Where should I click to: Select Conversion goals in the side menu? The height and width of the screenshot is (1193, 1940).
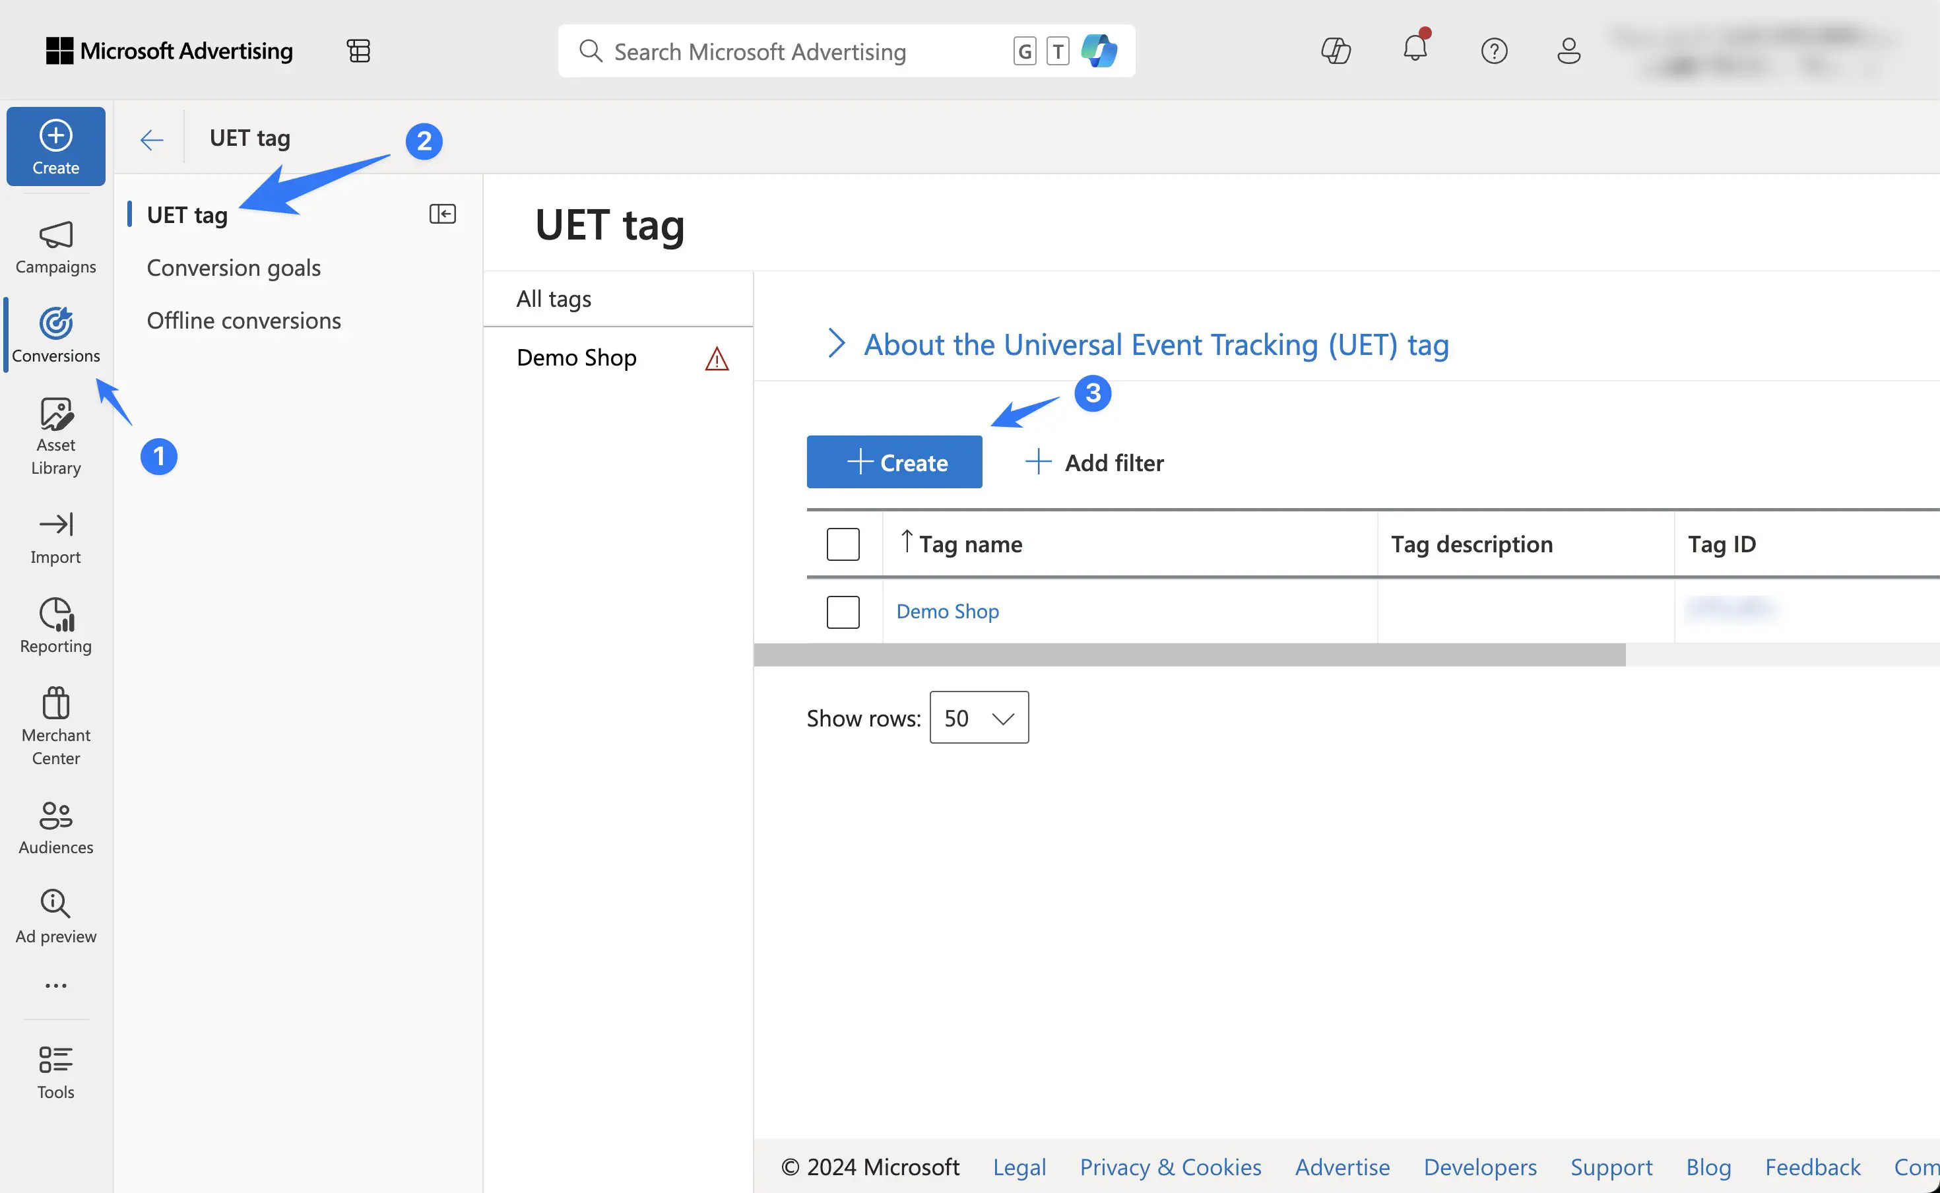pyautogui.click(x=234, y=267)
